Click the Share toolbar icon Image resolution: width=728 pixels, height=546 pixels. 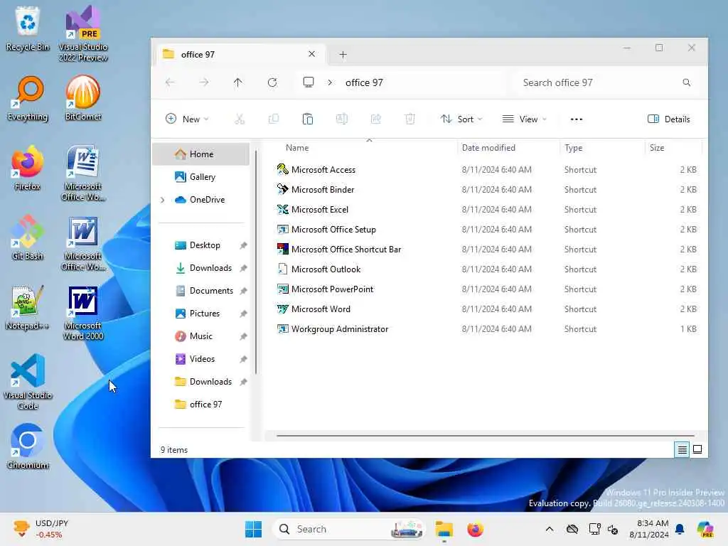[x=375, y=119]
